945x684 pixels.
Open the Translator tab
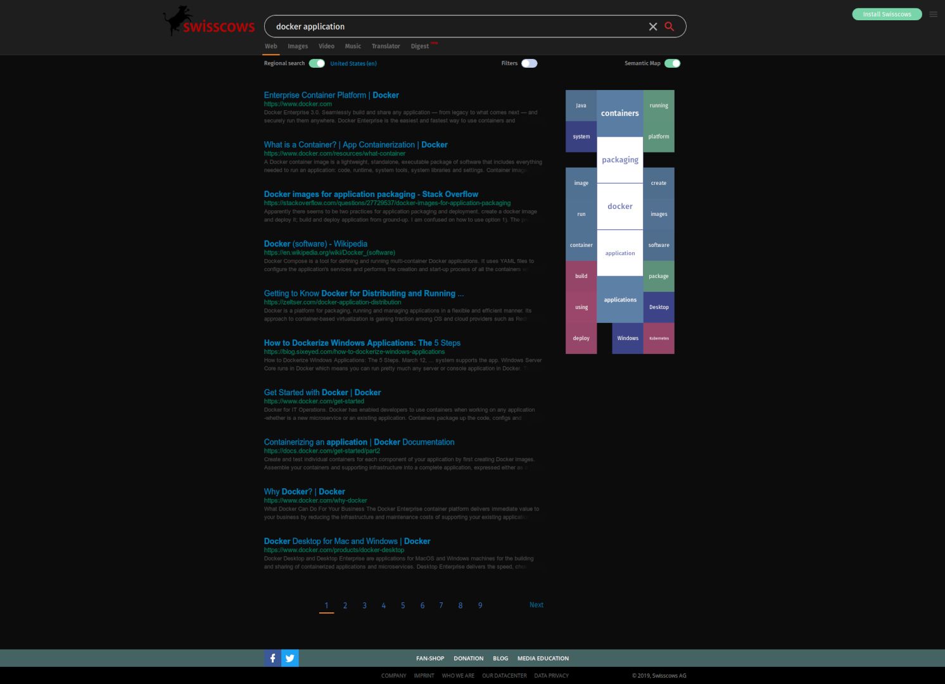386,46
